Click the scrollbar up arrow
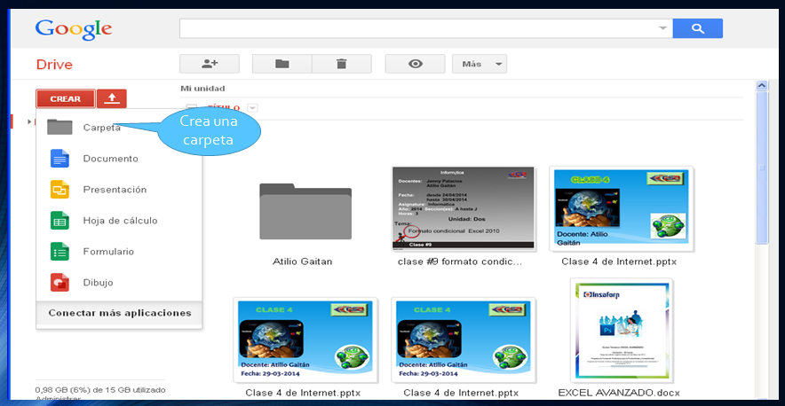Viewport: 785px width, 406px height. pos(762,85)
